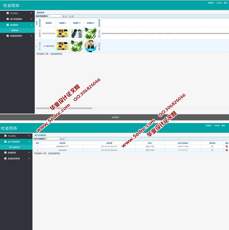Screen dimensions: 229x230
Task: Click pencil icon for feedback dafadsfsdf
Action: [212, 150]
